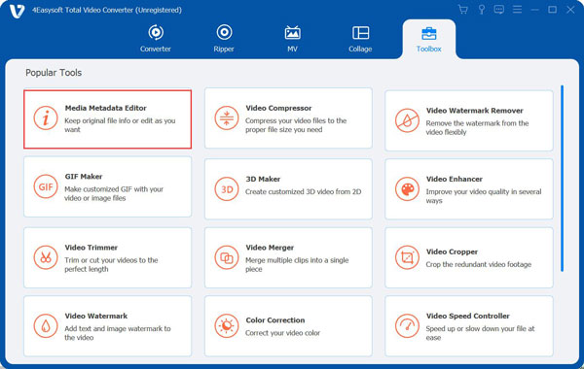Click the Video Compressor icon

[227, 118]
